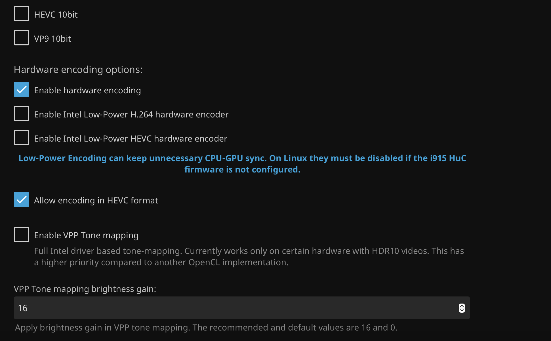Click the 'VP9 10bit' label text
Screen dimensions: 551x341
point(52,39)
